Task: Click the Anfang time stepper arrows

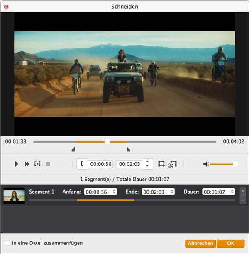Action: point(114,192)
